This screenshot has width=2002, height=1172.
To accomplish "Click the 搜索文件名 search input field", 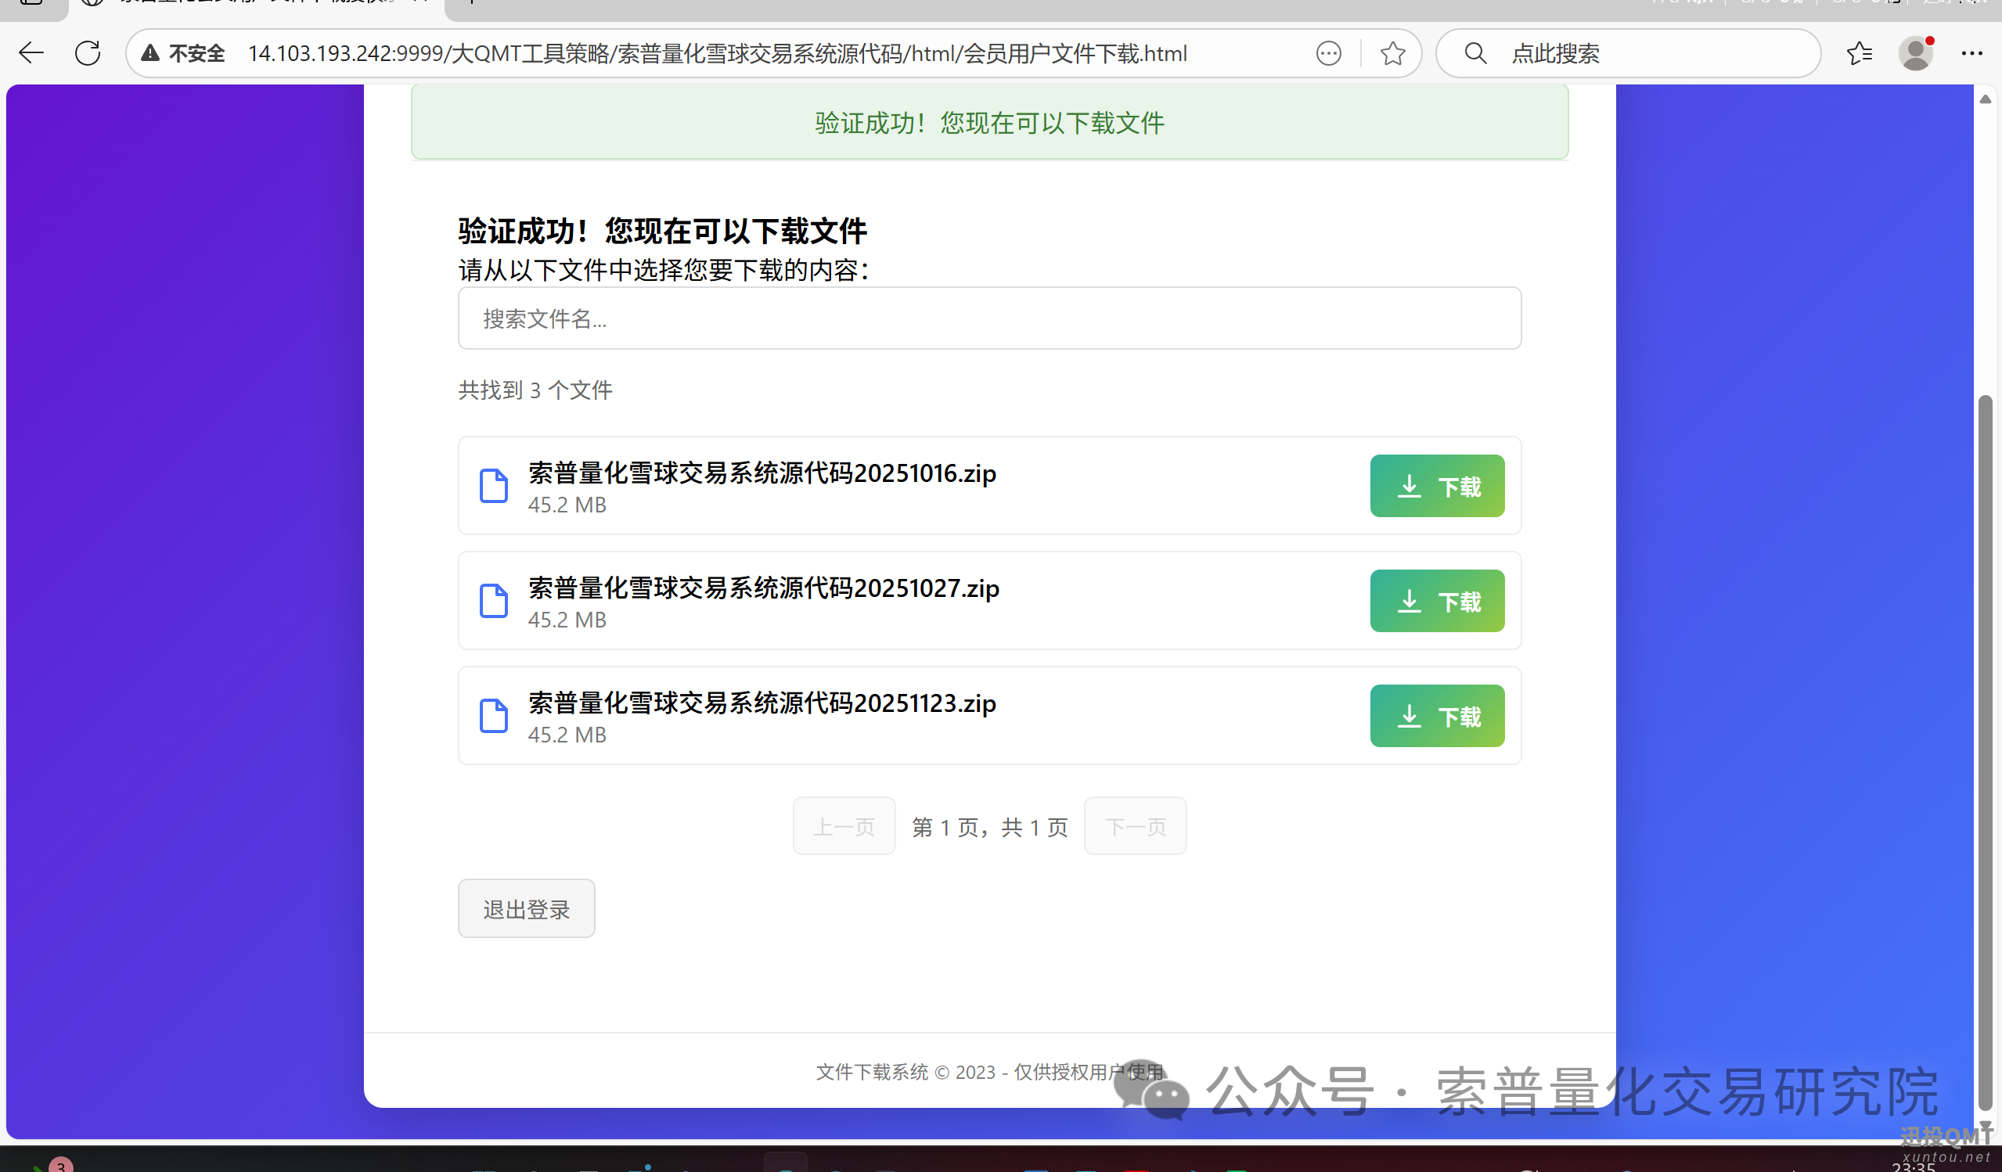I will pos(989,318).
